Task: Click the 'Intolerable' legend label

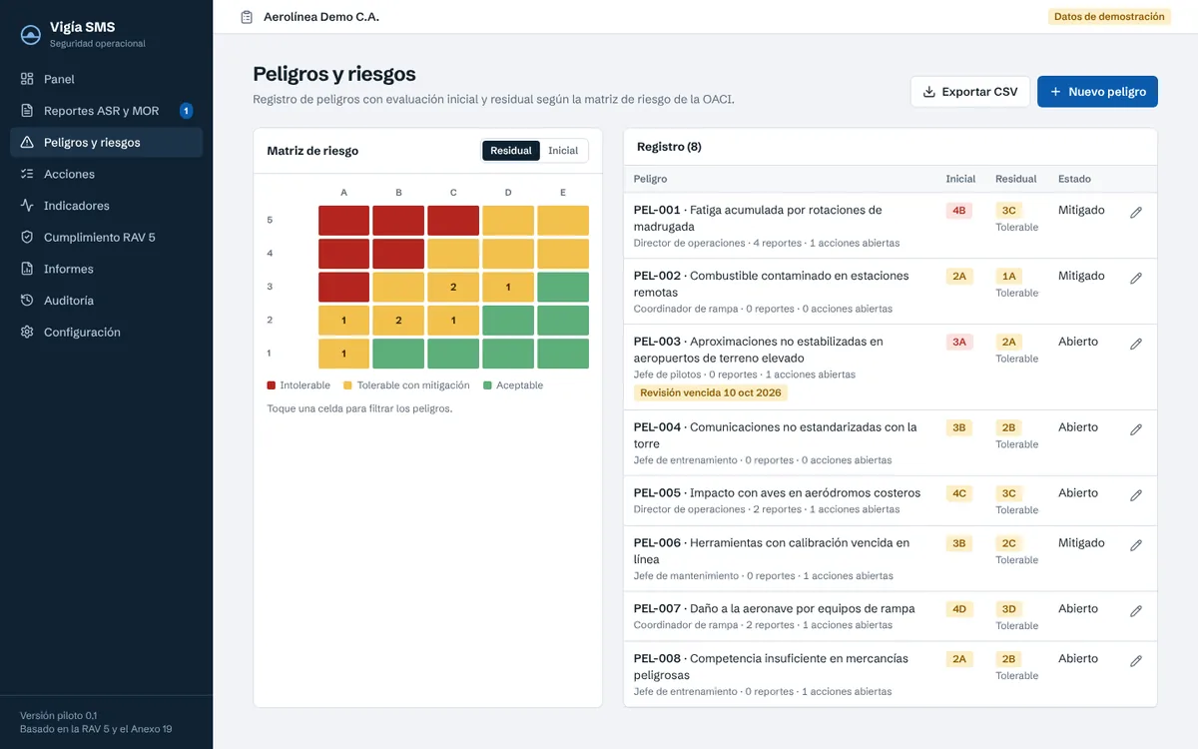Action: [305, 385]
